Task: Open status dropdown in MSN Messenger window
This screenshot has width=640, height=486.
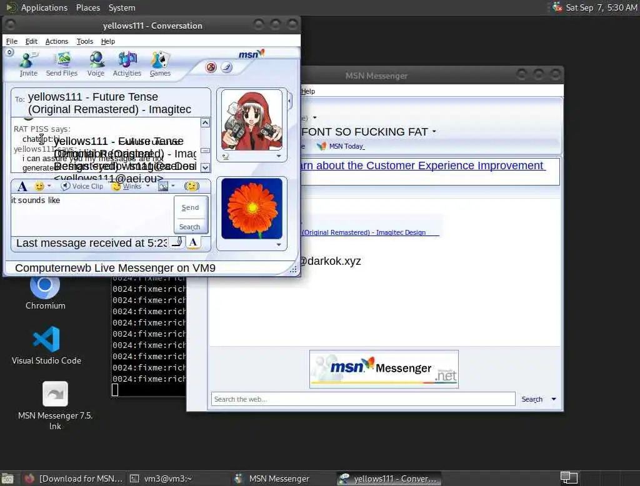Action: (315, 117)
